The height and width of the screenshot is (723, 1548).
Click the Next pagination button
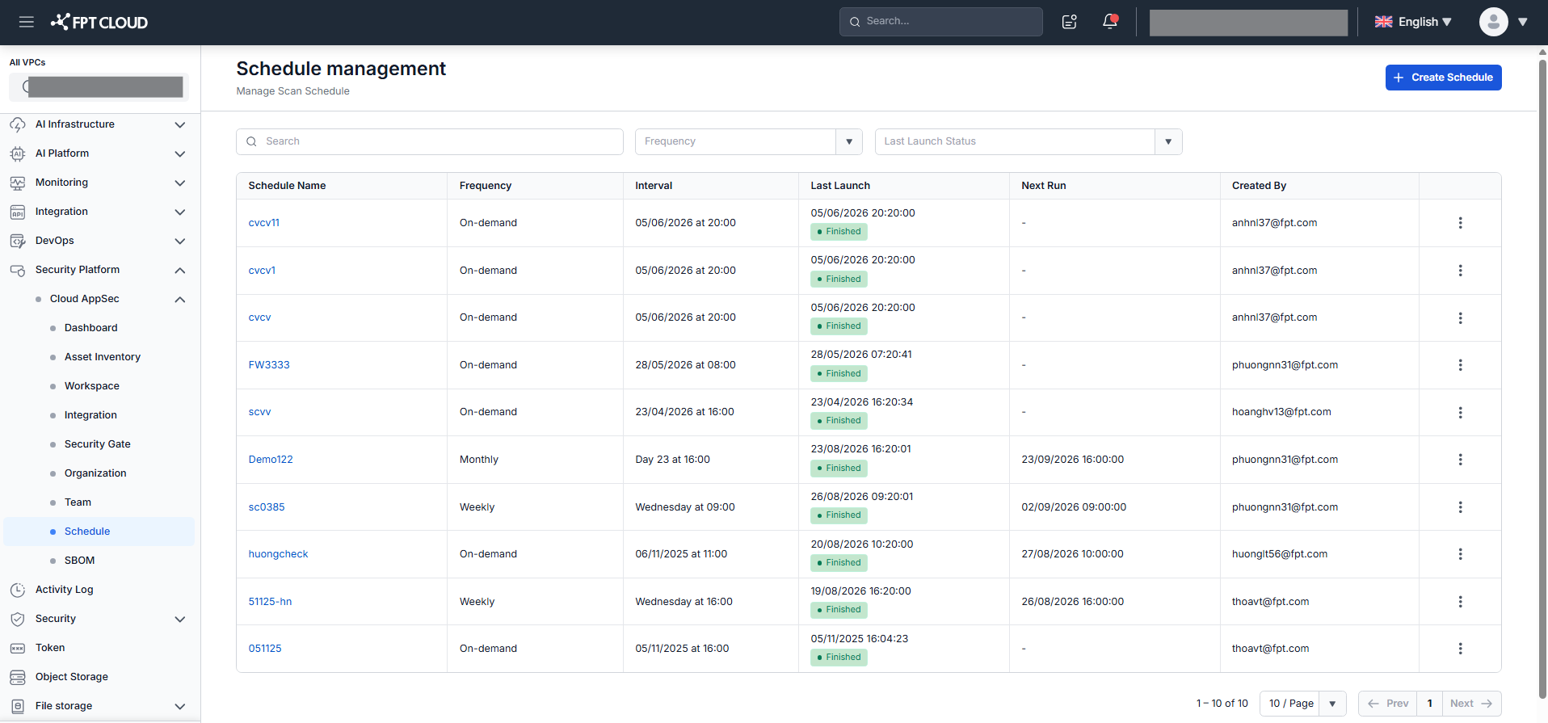pyautogui.click(x=1471, y=704)
